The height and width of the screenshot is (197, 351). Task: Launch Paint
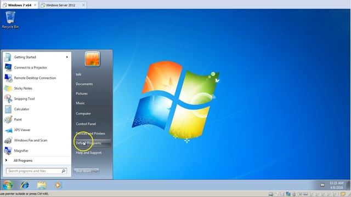point(37,119)
